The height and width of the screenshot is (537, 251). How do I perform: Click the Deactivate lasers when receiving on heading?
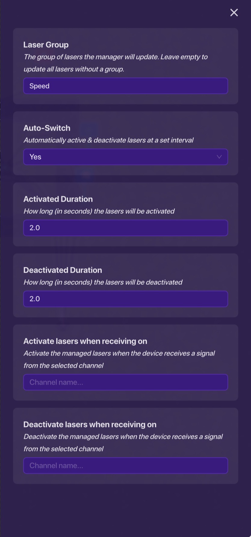click(x=90, y=425)
